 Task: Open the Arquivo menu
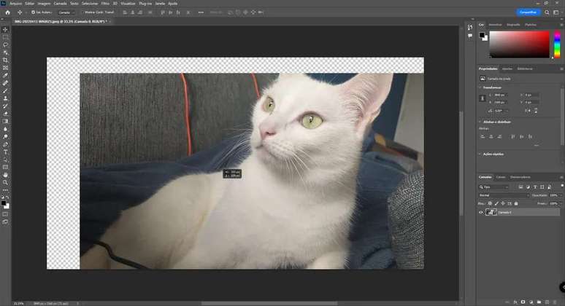15,3
